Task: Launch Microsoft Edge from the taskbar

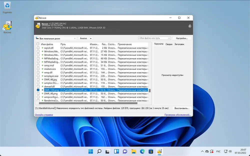Action: pyautogui.click(x=142, y=151)
